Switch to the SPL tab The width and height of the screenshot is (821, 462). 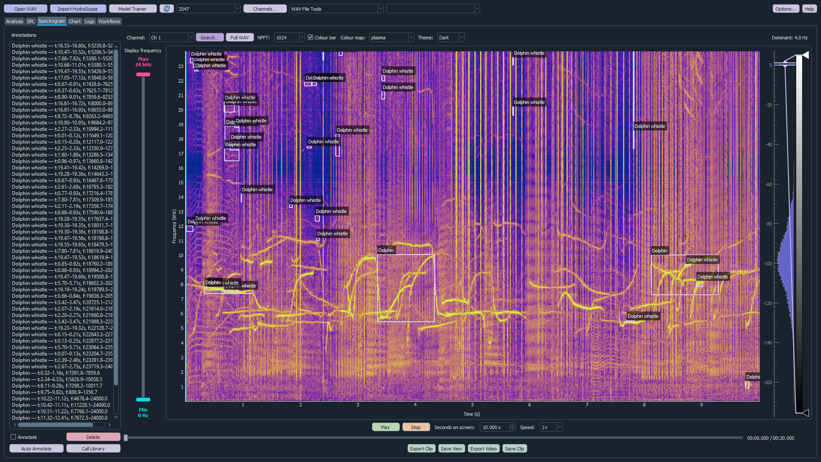pos(30,21)
